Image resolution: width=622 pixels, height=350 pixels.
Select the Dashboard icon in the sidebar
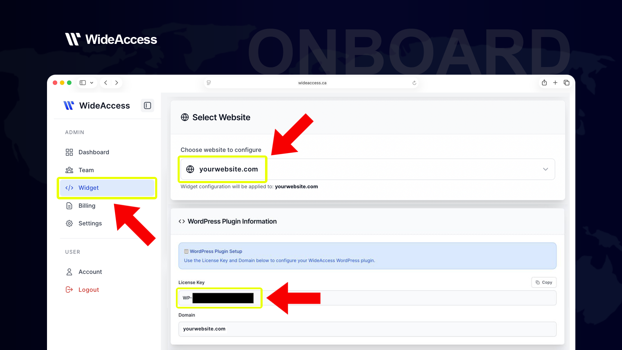69,152
